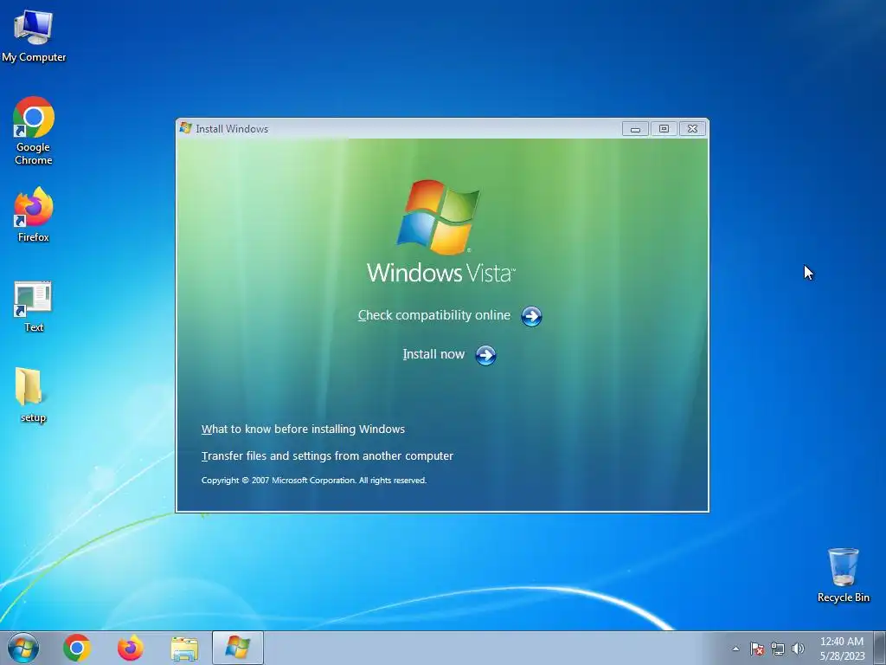Open Windows Explorer from the taskbar
The height and width of the screenshot is (665, 886).
(184, 649)
